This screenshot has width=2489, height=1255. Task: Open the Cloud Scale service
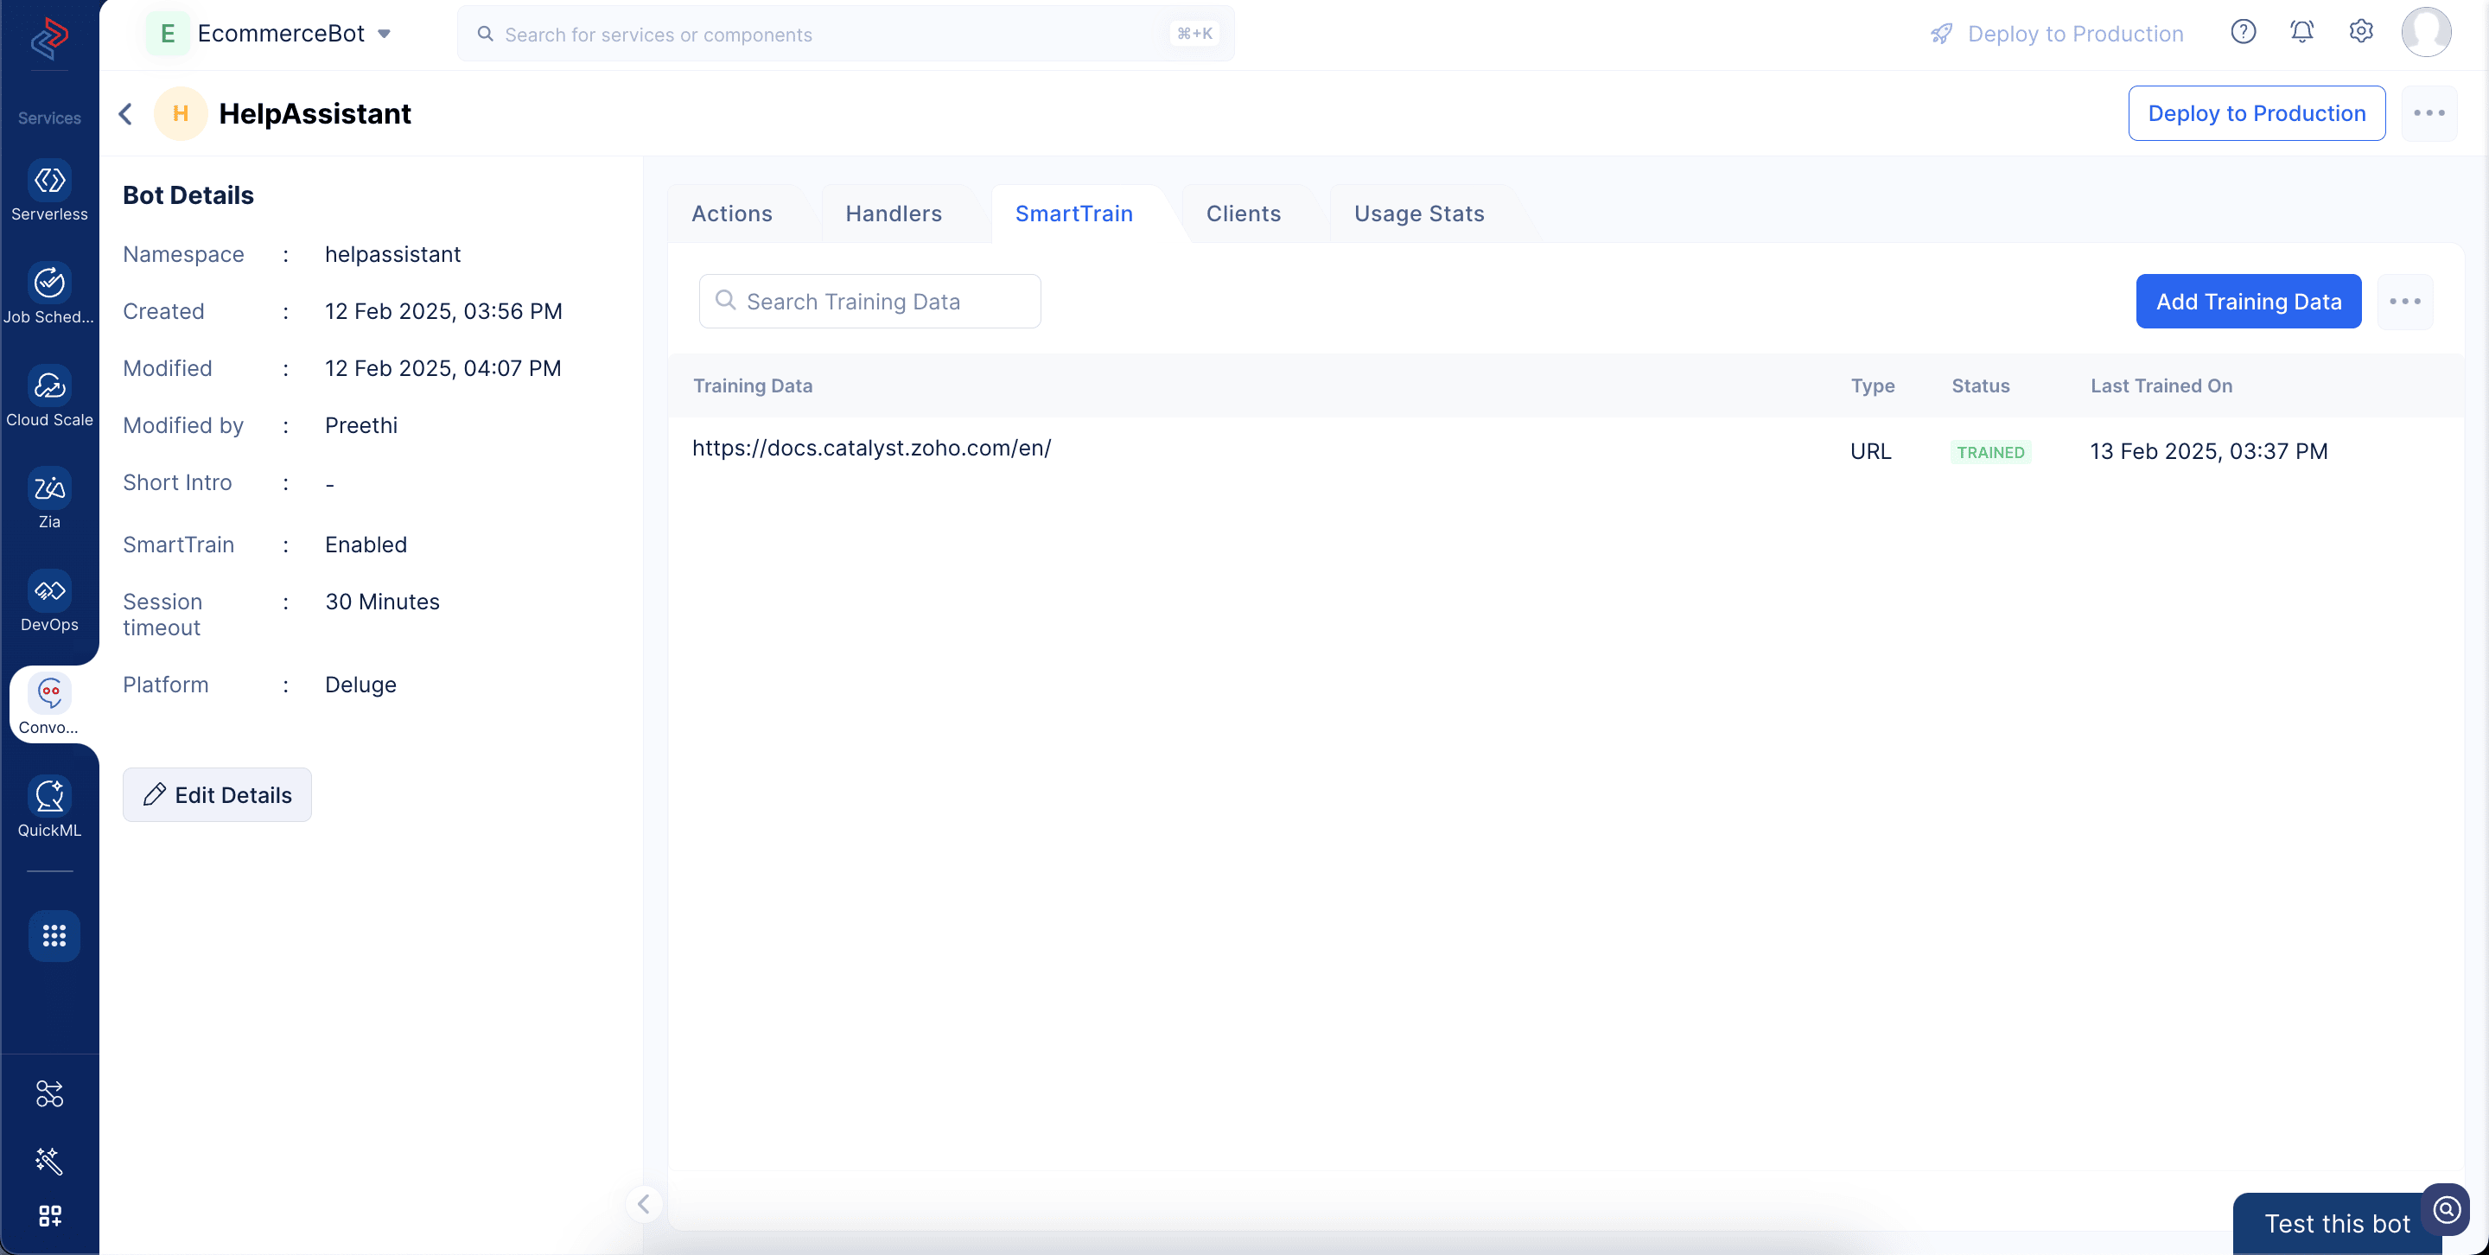click(x=49, y=386)
